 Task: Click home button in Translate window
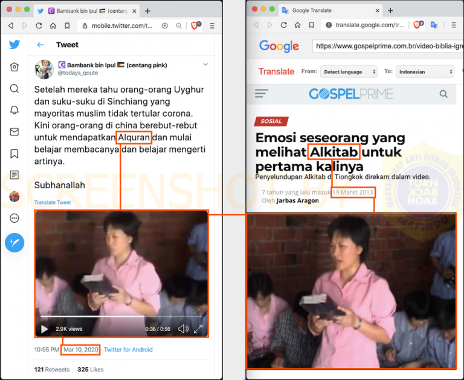[x=297, y=25]
